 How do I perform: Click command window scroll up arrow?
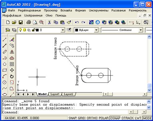pos(149,101)
